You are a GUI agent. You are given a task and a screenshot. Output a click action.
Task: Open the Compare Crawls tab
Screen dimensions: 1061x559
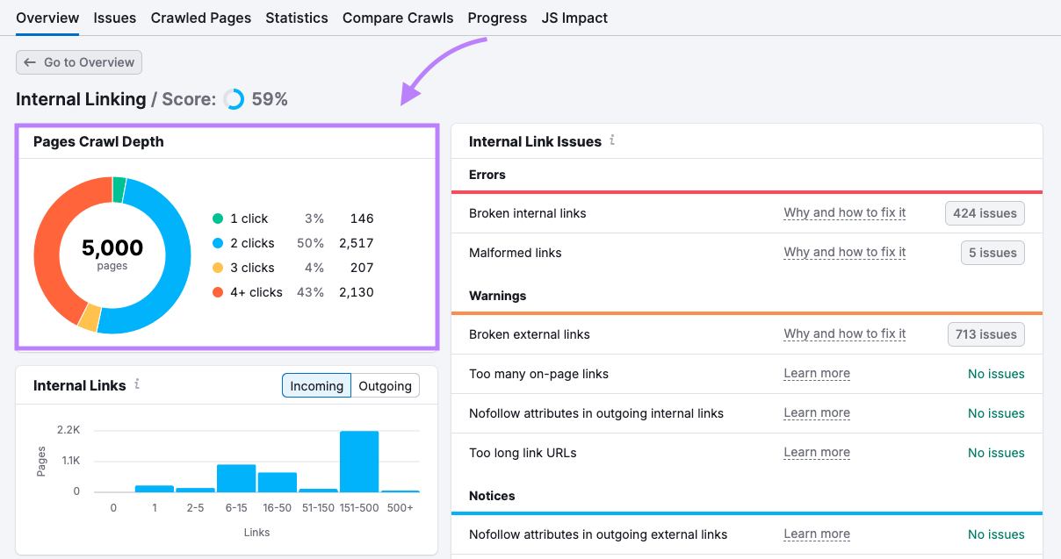click(398, 18)
